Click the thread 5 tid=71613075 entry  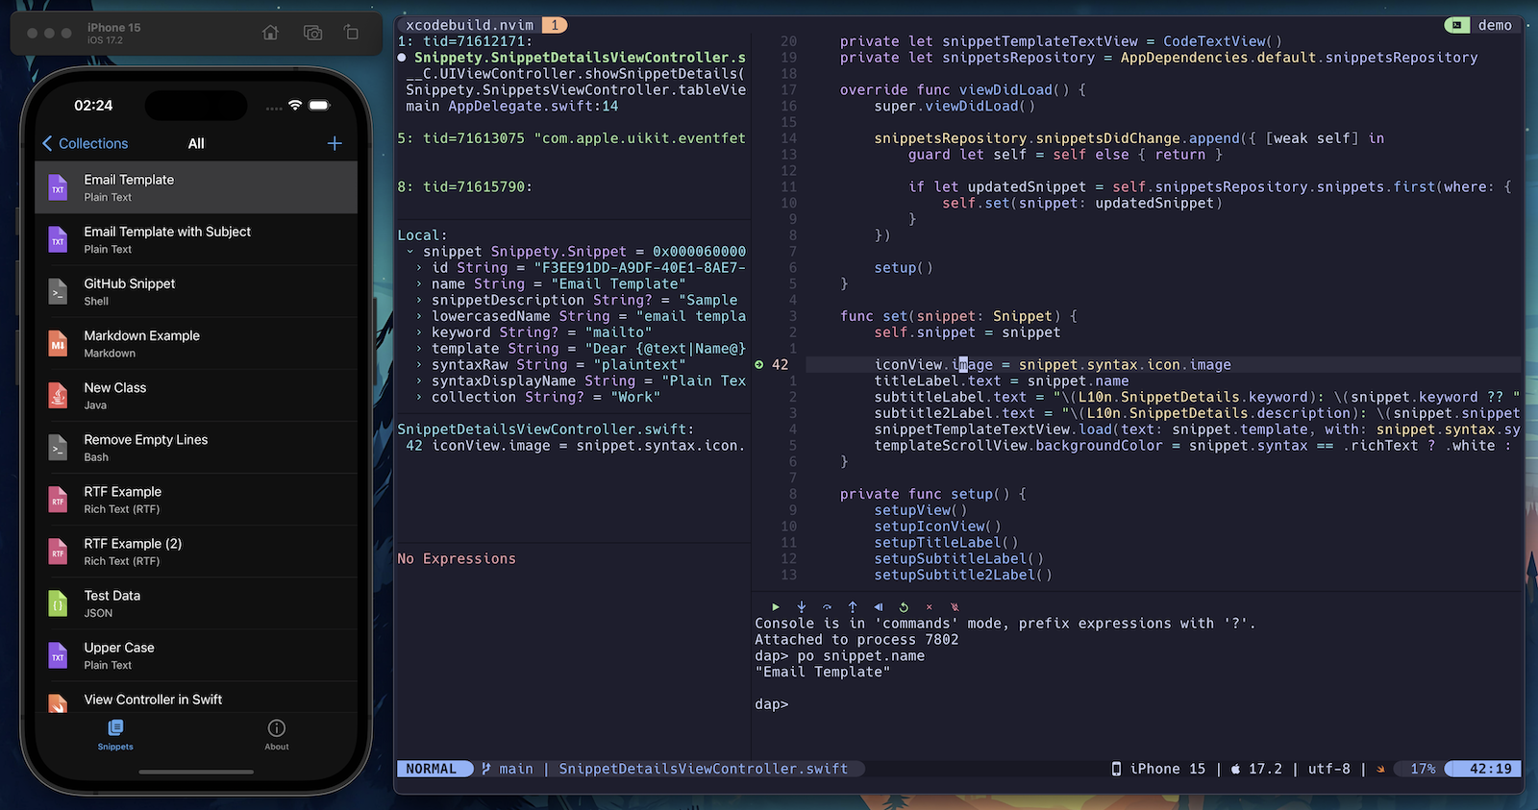[572, 138]
